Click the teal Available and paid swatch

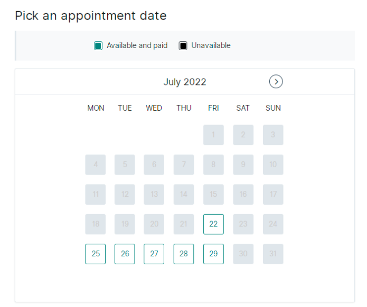pos(98,45)
